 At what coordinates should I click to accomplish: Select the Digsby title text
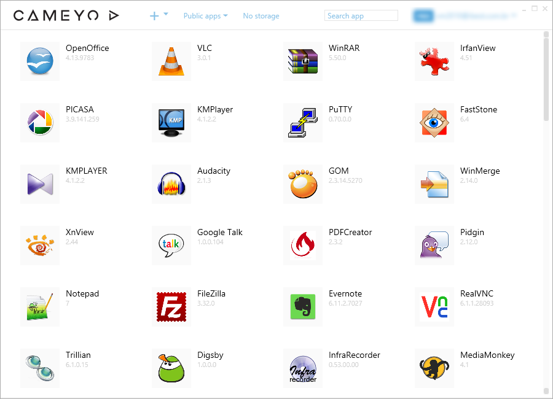pos(210,355)
